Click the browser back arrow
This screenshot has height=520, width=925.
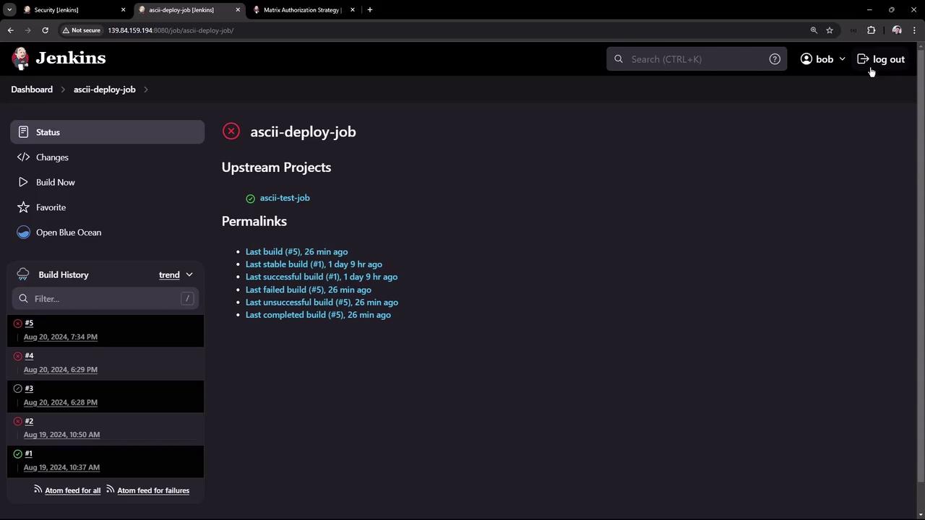[10, 30]
